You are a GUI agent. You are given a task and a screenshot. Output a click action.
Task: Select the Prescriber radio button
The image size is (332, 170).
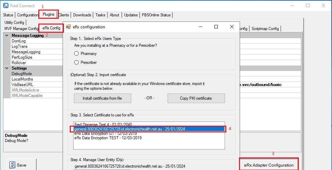77,62
